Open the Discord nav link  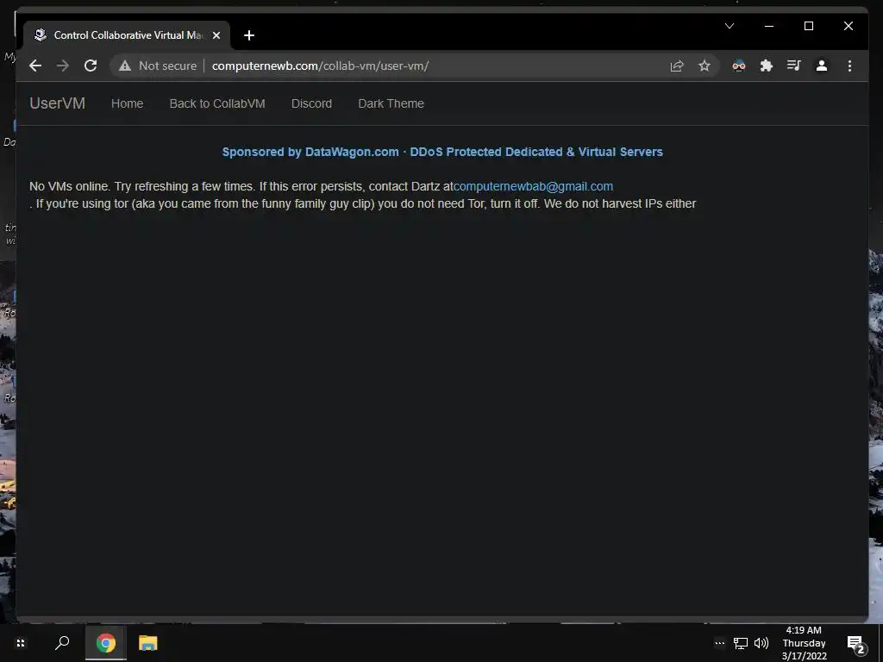(311, 103)
